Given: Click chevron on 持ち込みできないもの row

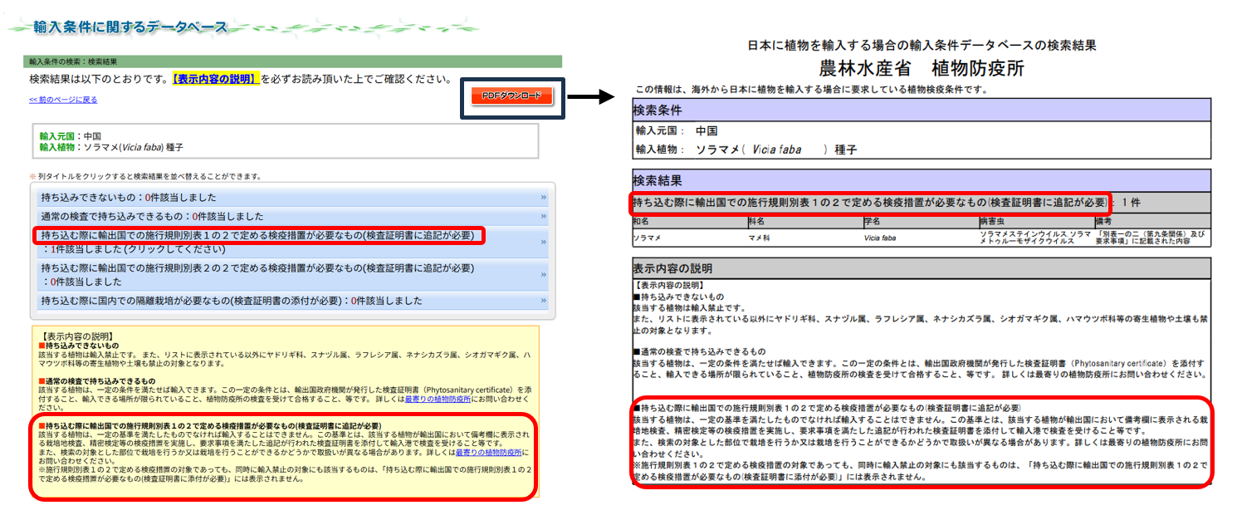Looking at the screenshot, I should pos(543,198).
